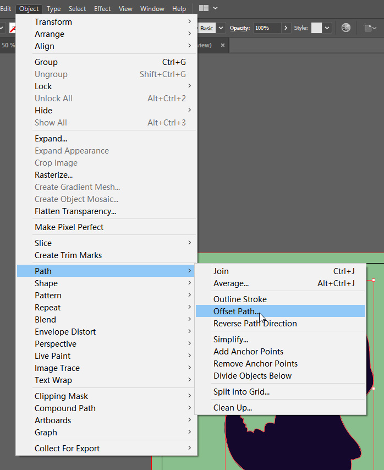This screenshot has height=470, width=384.
Task: Click the Opacity label link
Action: point(240,28)
